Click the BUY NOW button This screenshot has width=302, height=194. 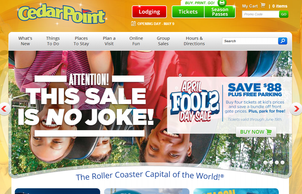click(x=256, y=132)
